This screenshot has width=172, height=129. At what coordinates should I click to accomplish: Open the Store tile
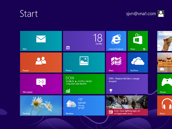click(138, 41)
